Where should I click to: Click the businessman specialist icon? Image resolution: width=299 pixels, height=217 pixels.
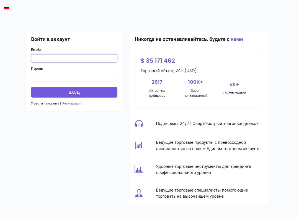[x=139, y=193]
